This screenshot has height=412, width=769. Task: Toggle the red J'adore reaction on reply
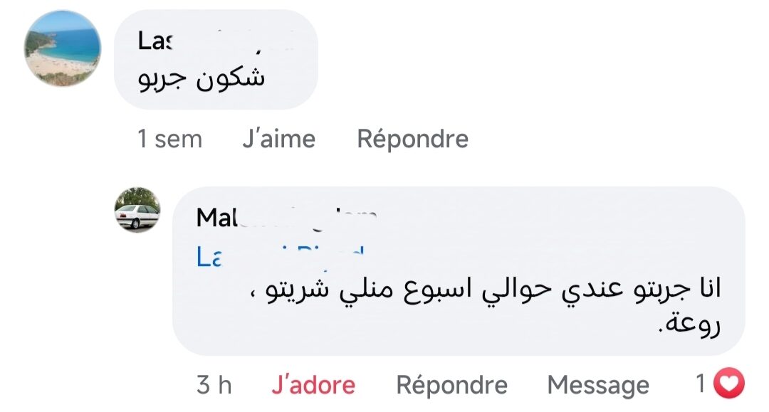click(x=313, y=386)
